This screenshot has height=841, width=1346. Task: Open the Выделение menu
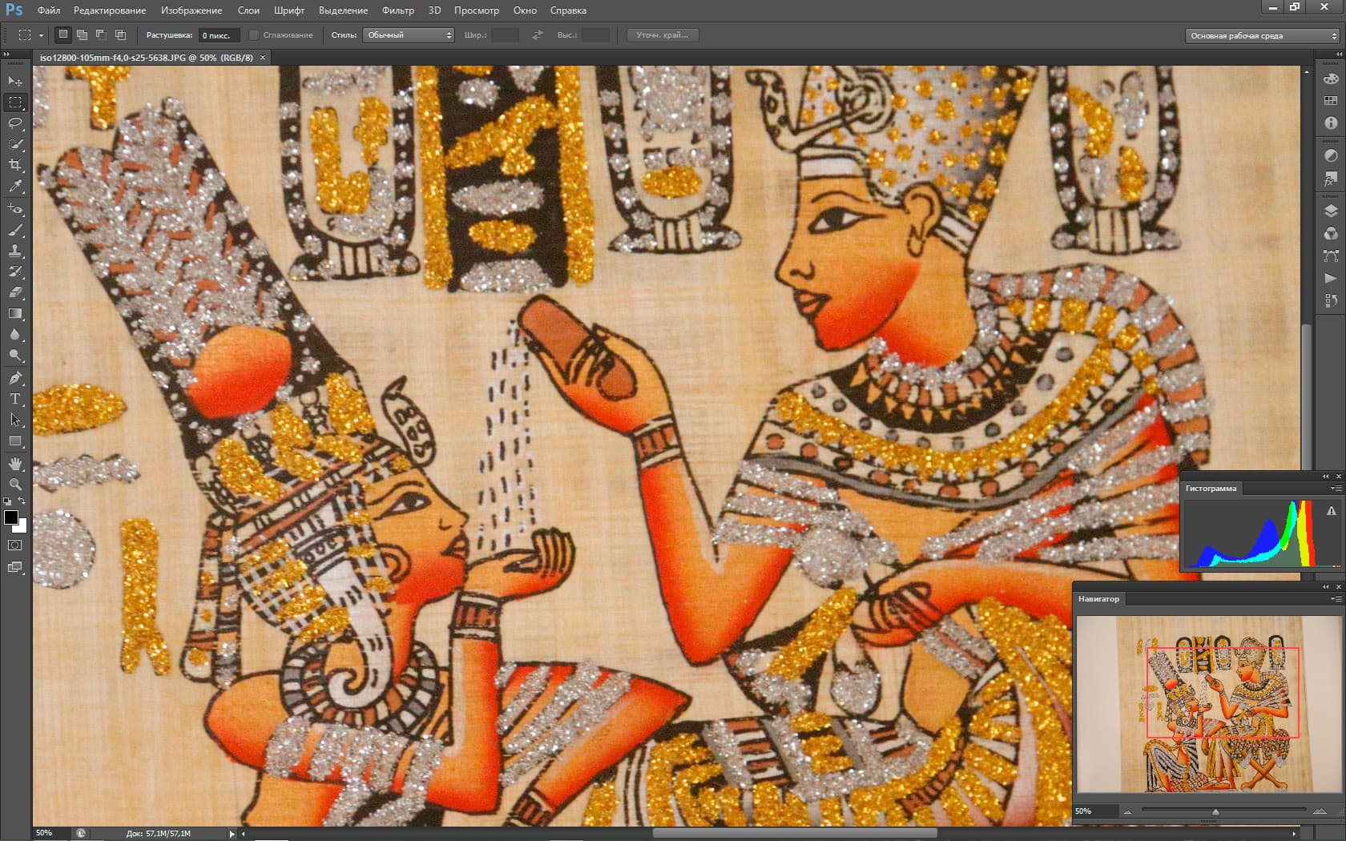tap(343, 10)
